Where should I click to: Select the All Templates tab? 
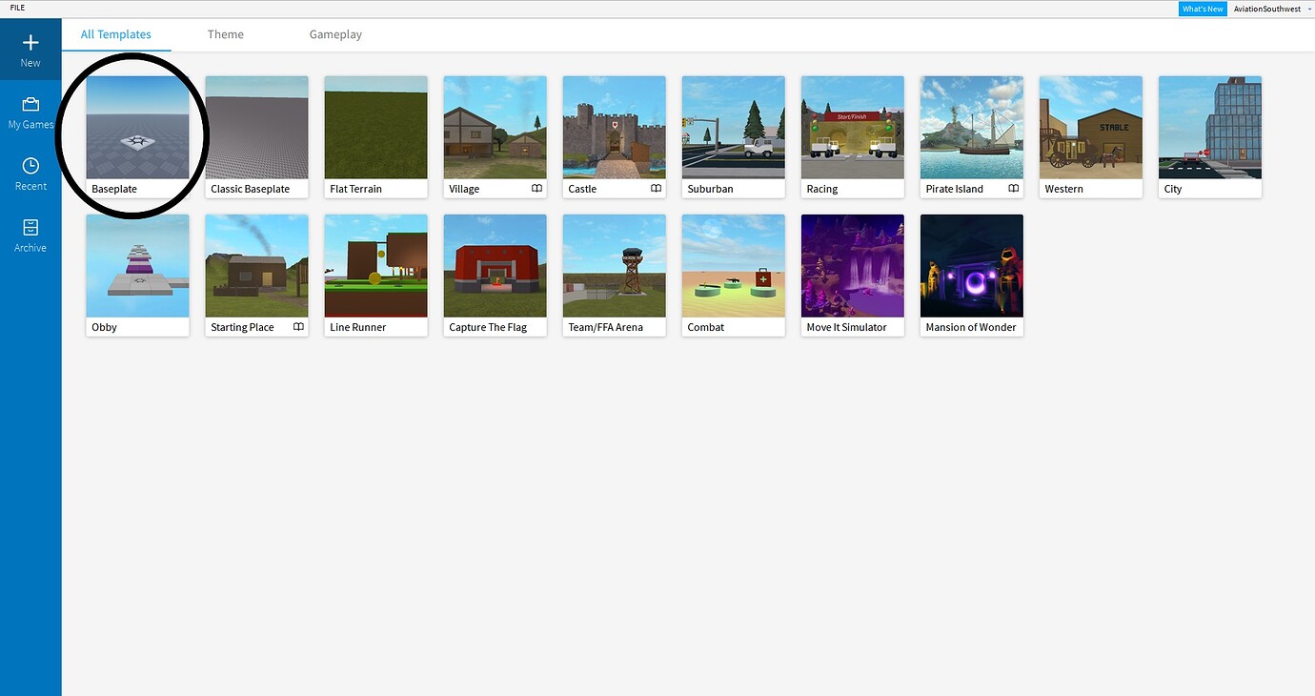click(116, 33)
